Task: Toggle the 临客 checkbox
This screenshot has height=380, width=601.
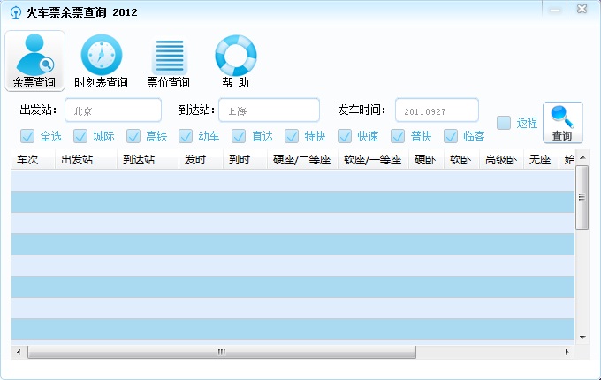Action: (451, 136)
